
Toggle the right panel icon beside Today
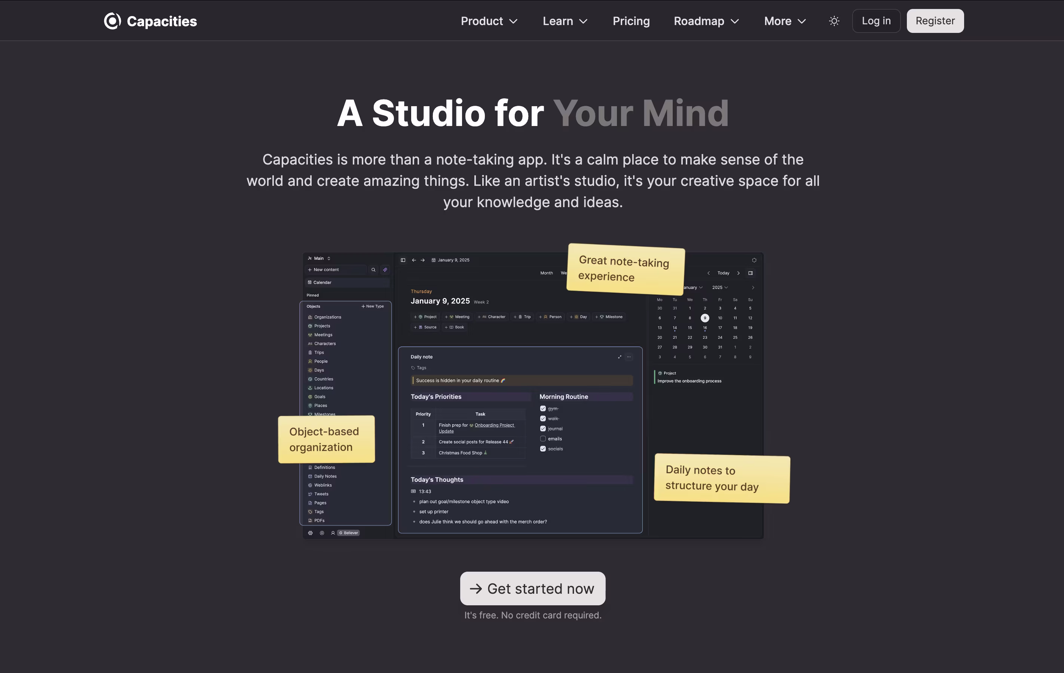click(x=750, y=273)
